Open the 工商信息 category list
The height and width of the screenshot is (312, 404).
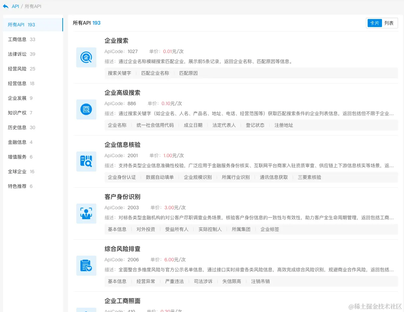tap(17, 39)
